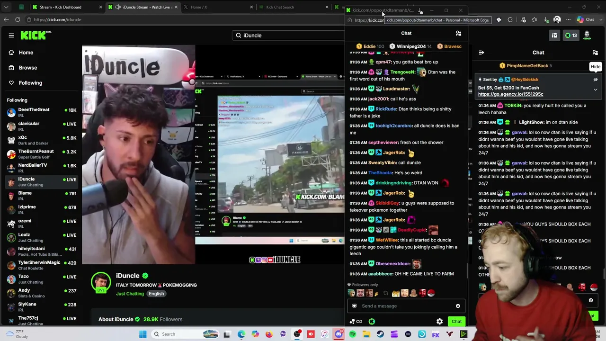Click user Eddie in the chat leaderboard

click(370, 46)
